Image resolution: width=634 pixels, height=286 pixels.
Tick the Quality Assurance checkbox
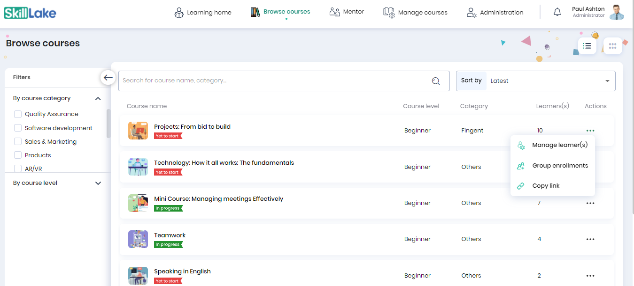tap(18, 114)
